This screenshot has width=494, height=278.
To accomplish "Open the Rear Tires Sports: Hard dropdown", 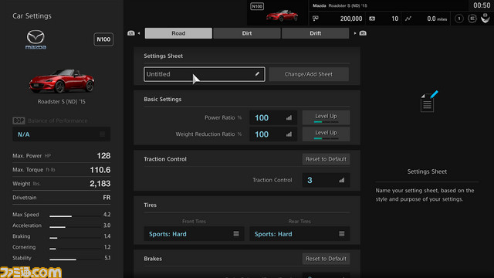I will [299, 234].
